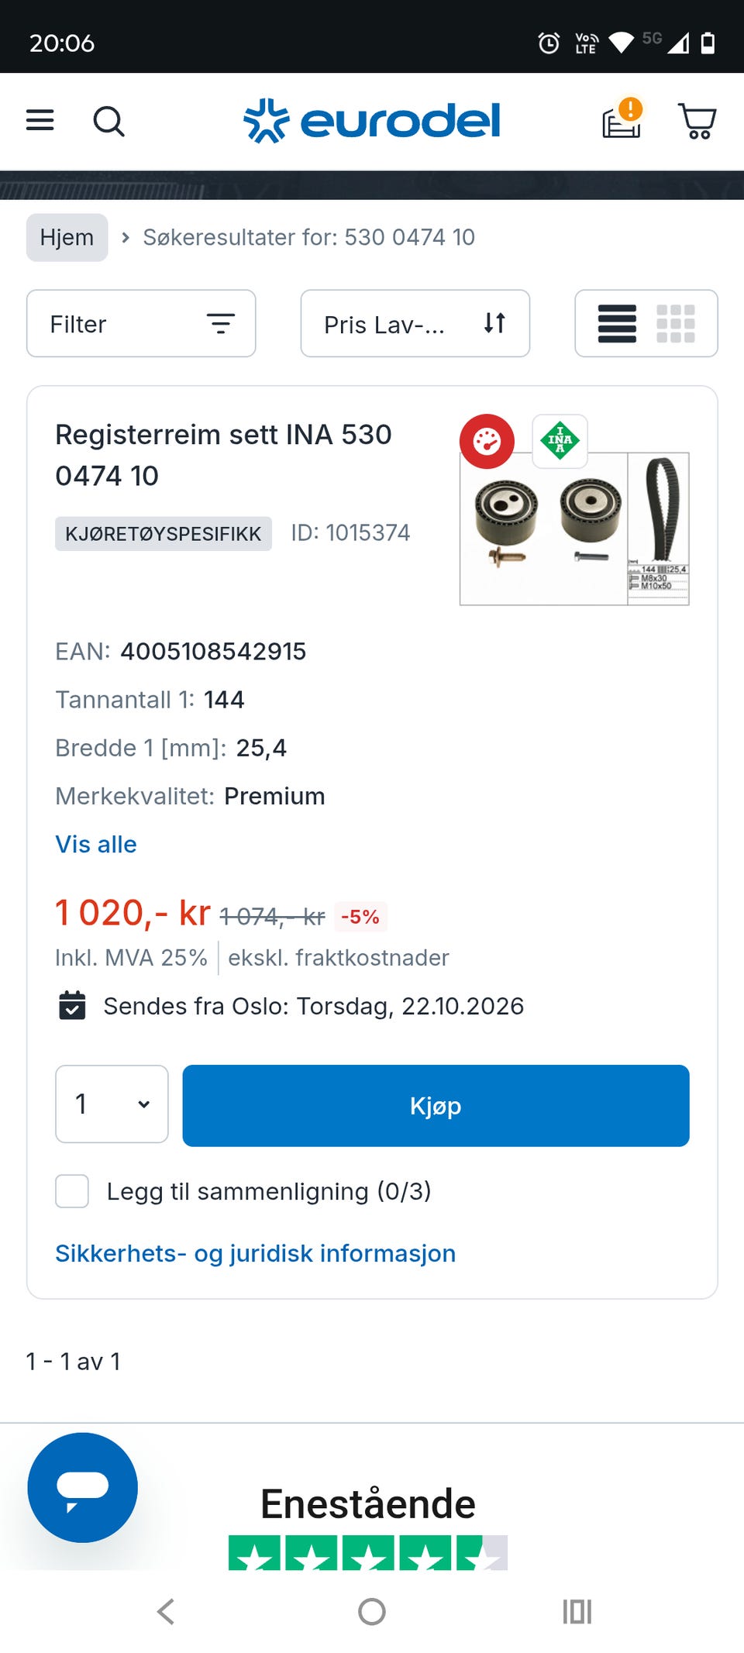Tap the red vehicle-specific gauge badge

click(487, 442)
